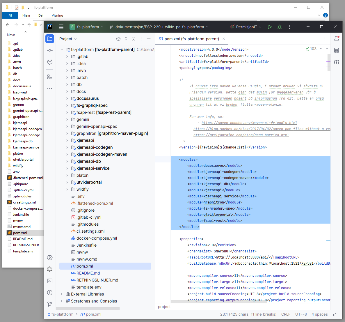
Task: Open notifications via the bell icon
Action: point(337,38)
